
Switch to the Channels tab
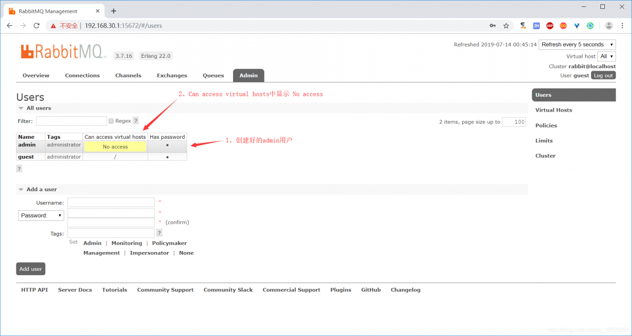tap(128, 76)
